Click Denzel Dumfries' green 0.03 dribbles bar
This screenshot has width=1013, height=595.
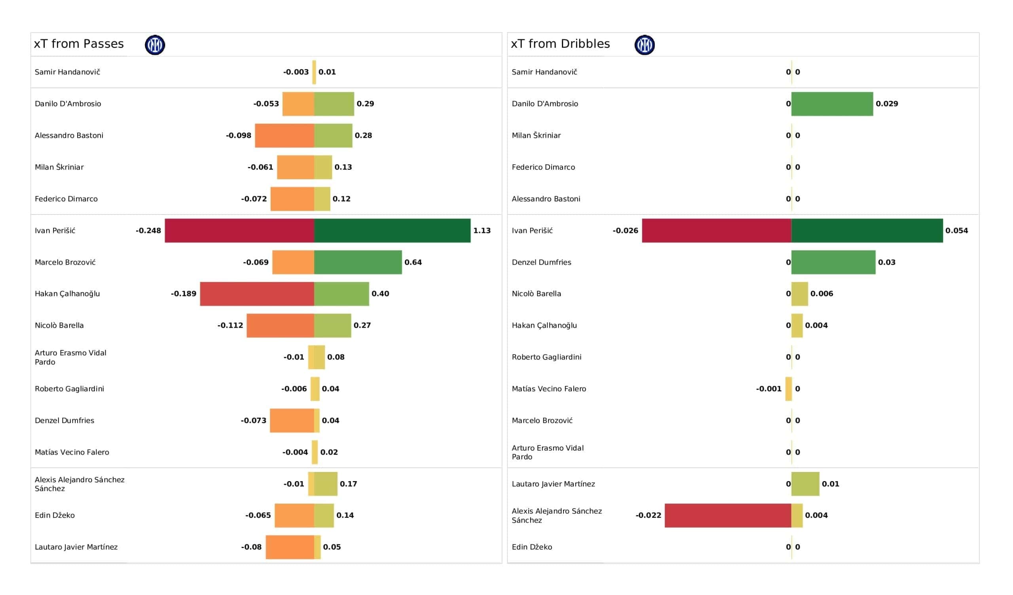click(833, 262)
